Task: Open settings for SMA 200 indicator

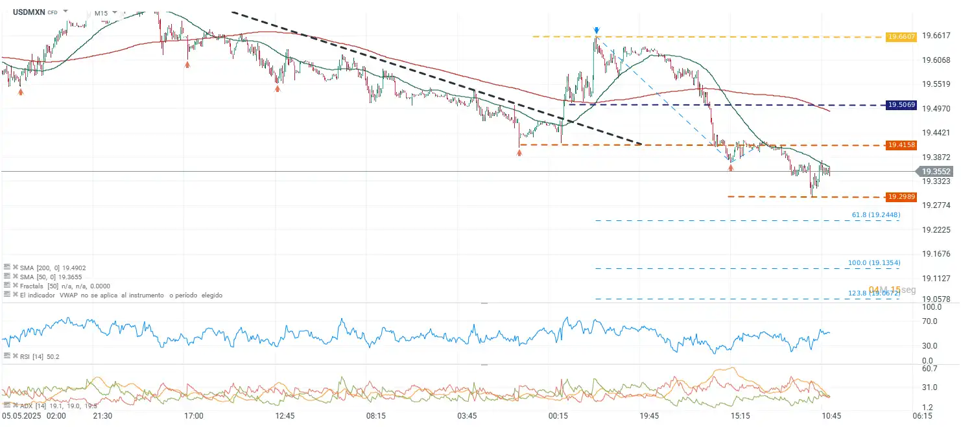Action: (6, 267)
